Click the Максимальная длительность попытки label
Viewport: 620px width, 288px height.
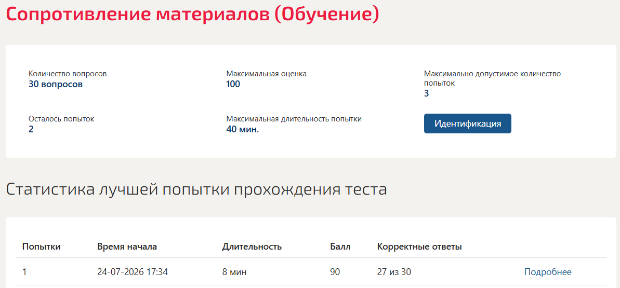[x=294, y=119]
